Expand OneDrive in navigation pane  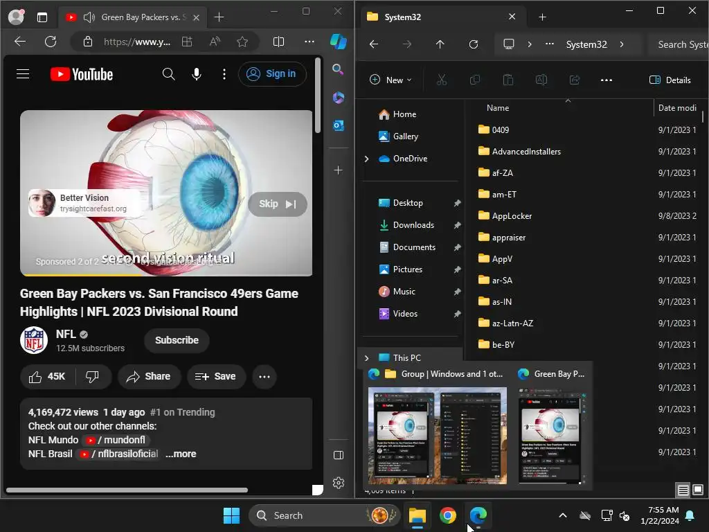tap(367, 159)
